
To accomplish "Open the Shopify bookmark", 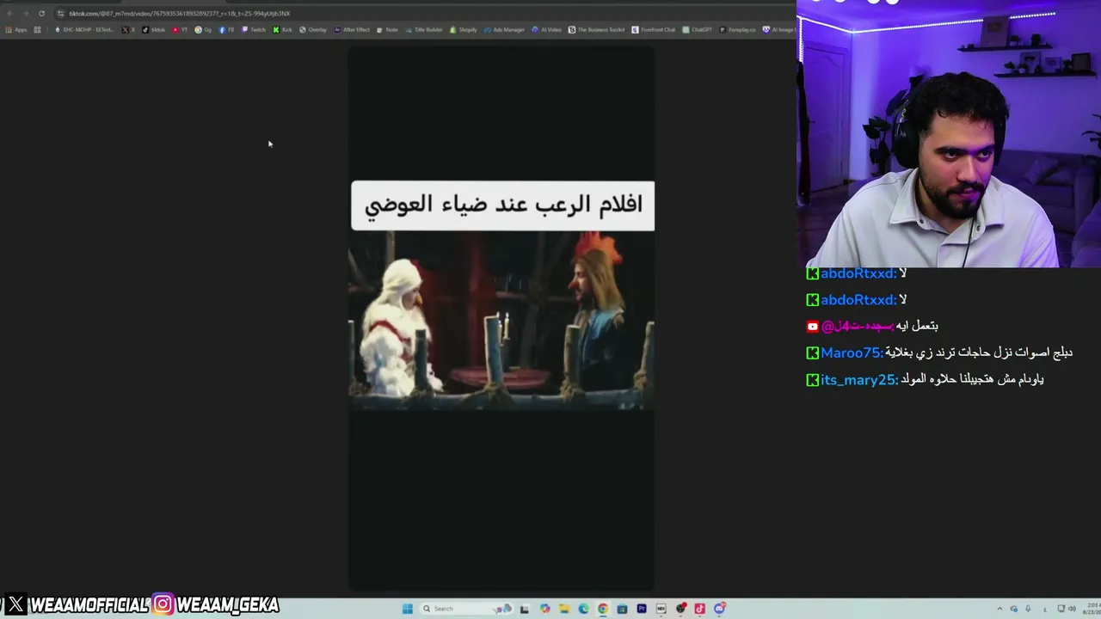I will click(x=464, y=30).
